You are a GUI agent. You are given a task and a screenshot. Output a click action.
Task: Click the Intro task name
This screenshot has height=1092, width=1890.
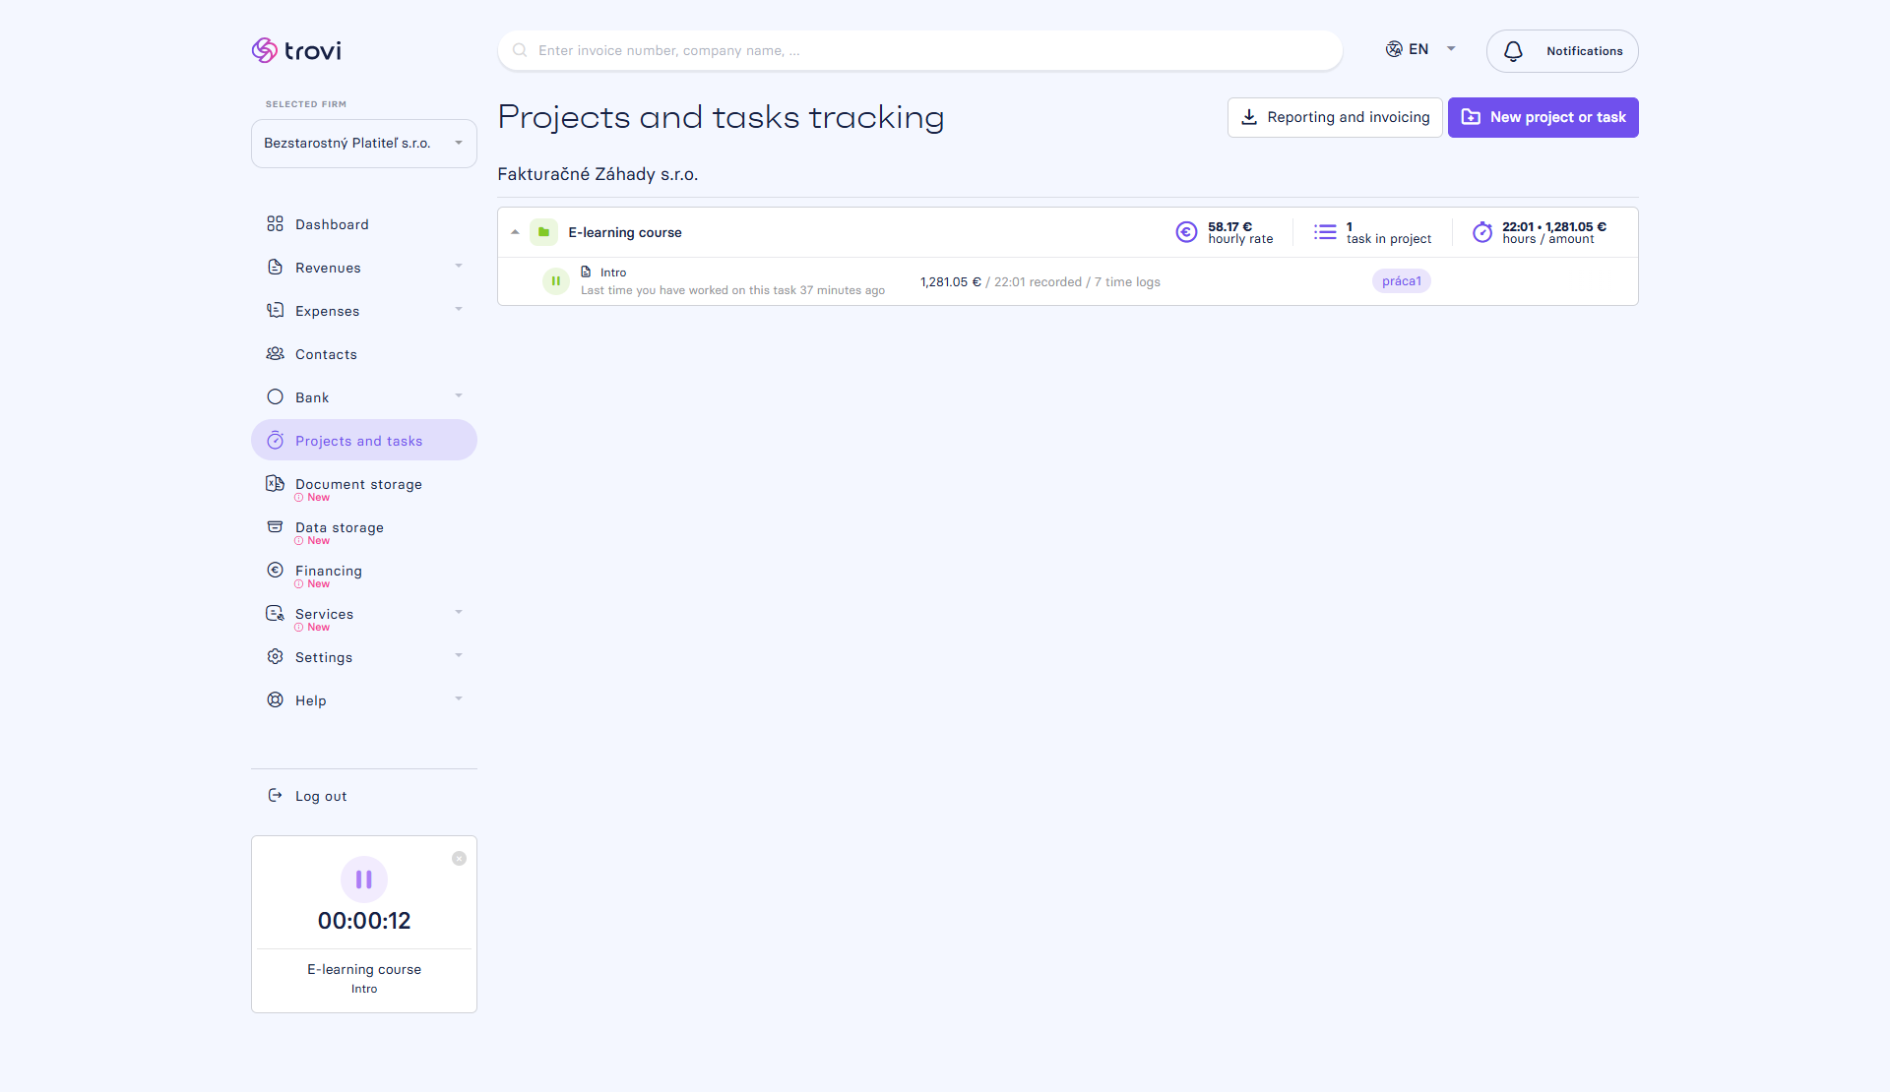613,273
